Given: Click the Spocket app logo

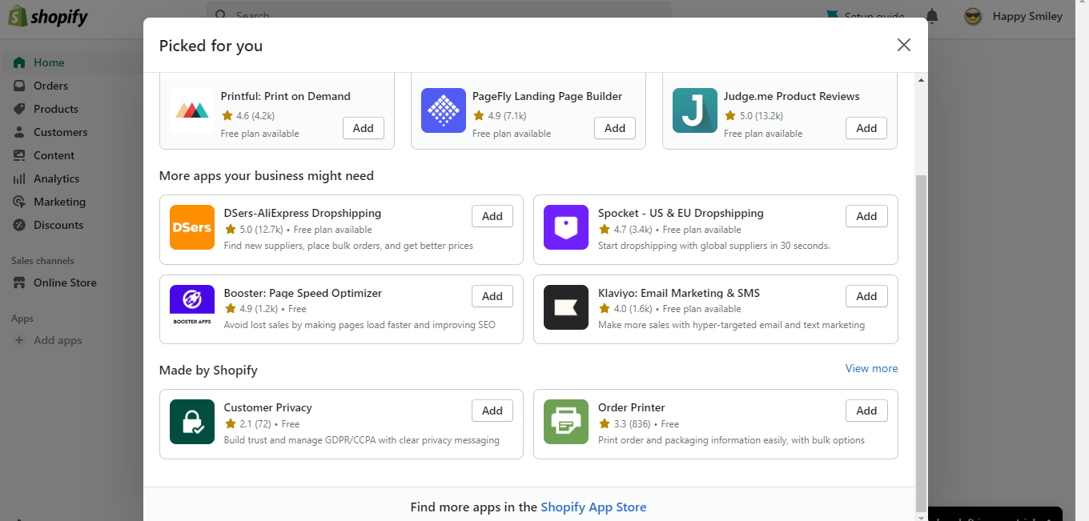Looking at the screenshot, I should pos(566,227).
